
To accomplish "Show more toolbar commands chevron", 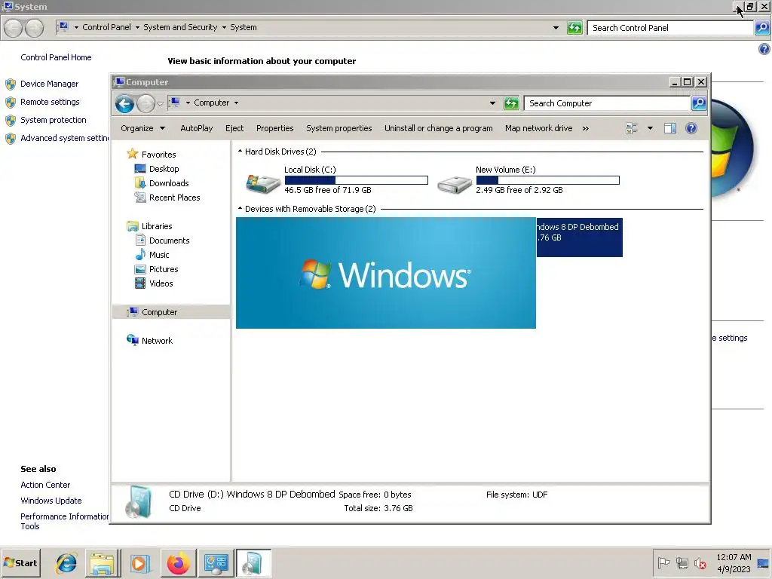I will [x=585, y=128].
